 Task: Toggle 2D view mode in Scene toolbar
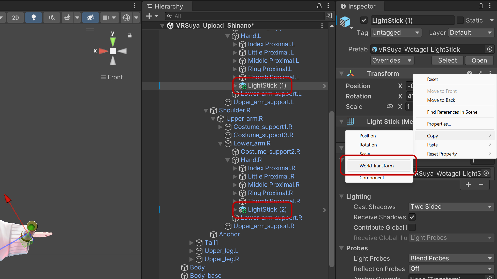coord(16,18)
